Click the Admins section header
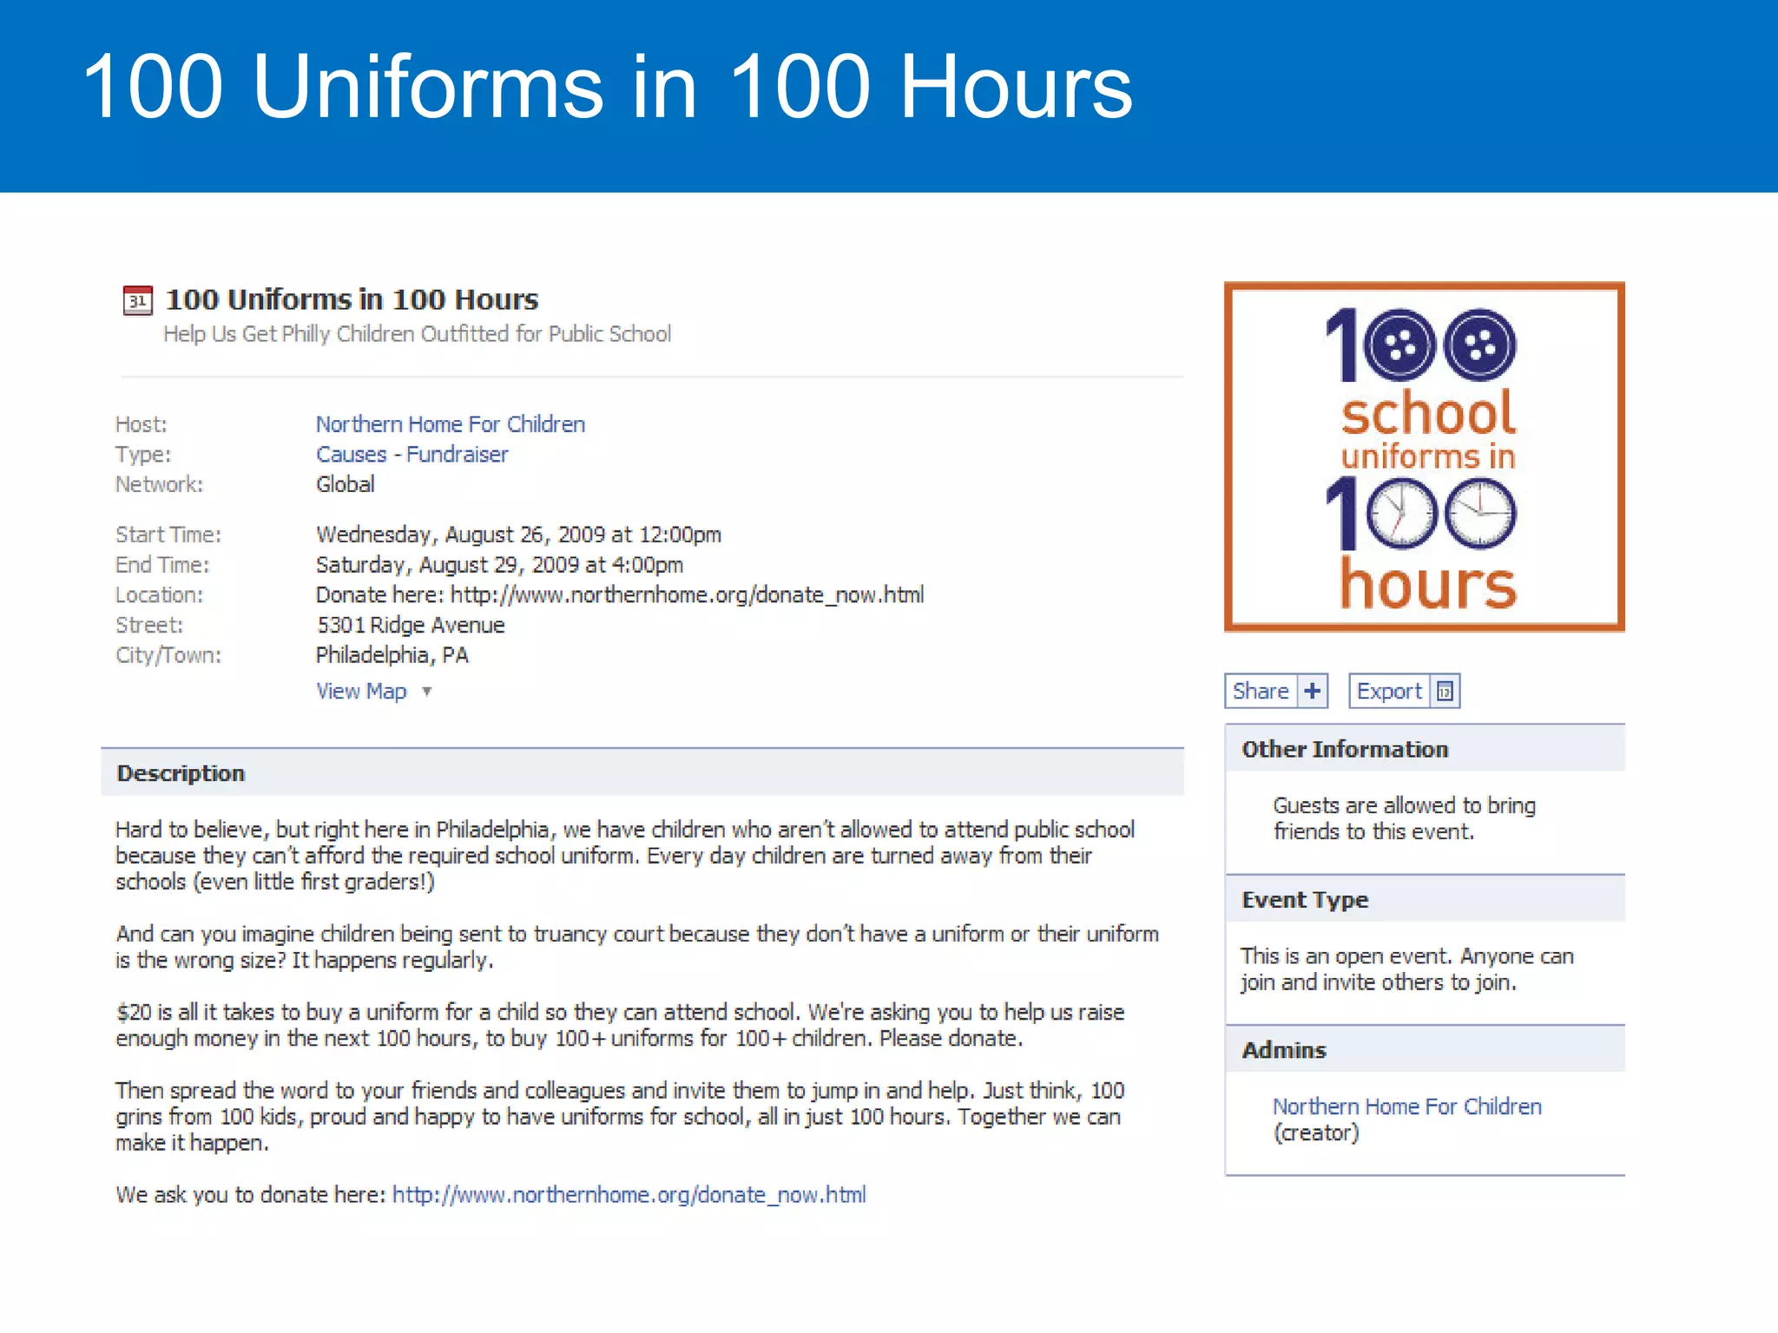The image size is (1778, 1333). tap(1425, 1050)
